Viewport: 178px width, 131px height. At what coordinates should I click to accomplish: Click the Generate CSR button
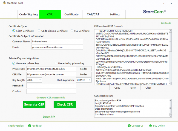coord(34,104)
